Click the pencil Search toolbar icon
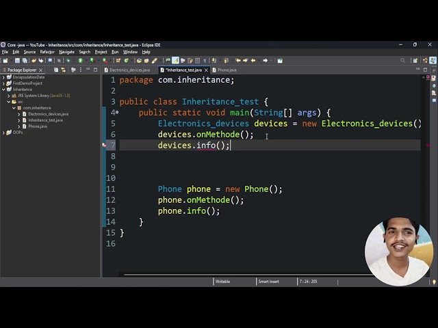Screen dimensions: 438x328 coord(154,61)
